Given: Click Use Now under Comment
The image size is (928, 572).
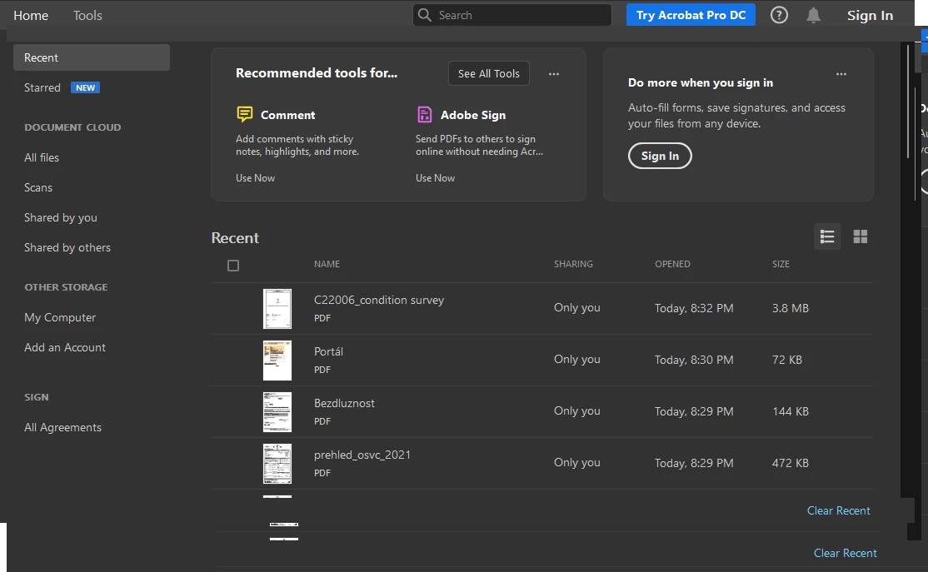Looking at the screenshot, I should [255, 178].
